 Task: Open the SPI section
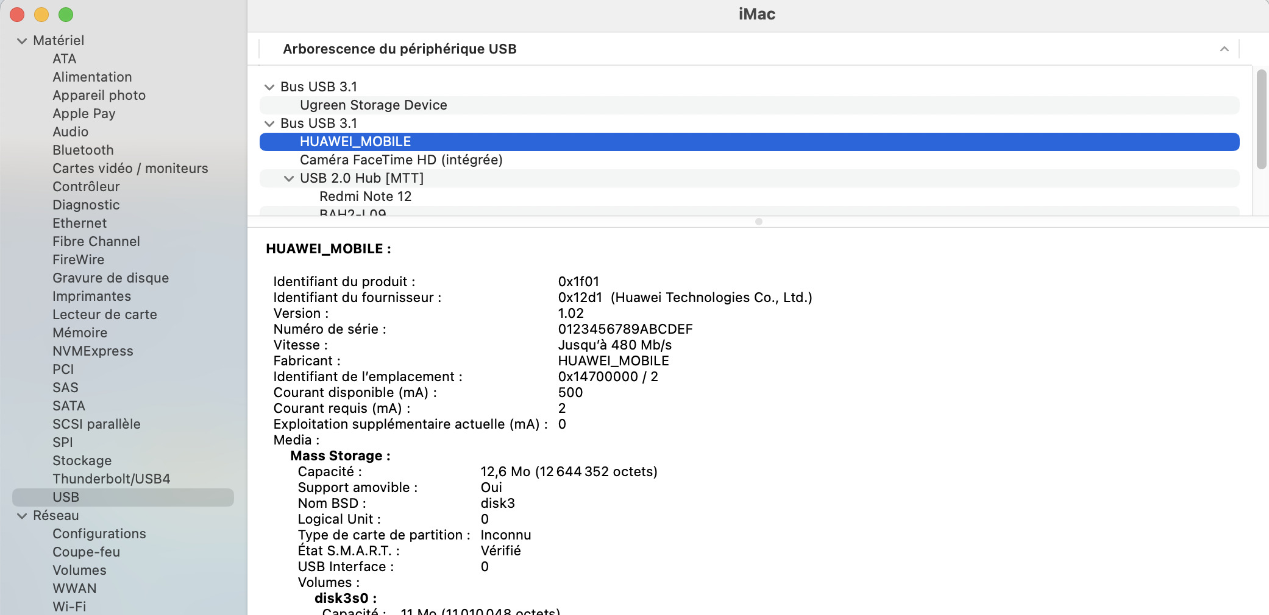62,442
